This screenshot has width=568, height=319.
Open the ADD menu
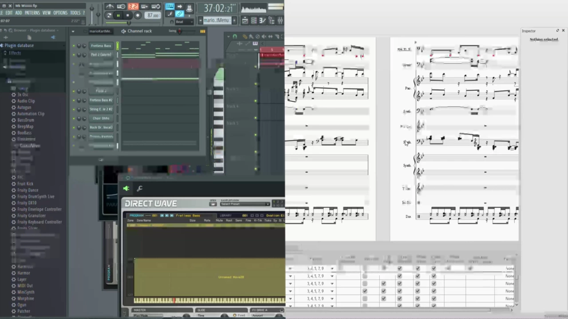pos(19,12)
